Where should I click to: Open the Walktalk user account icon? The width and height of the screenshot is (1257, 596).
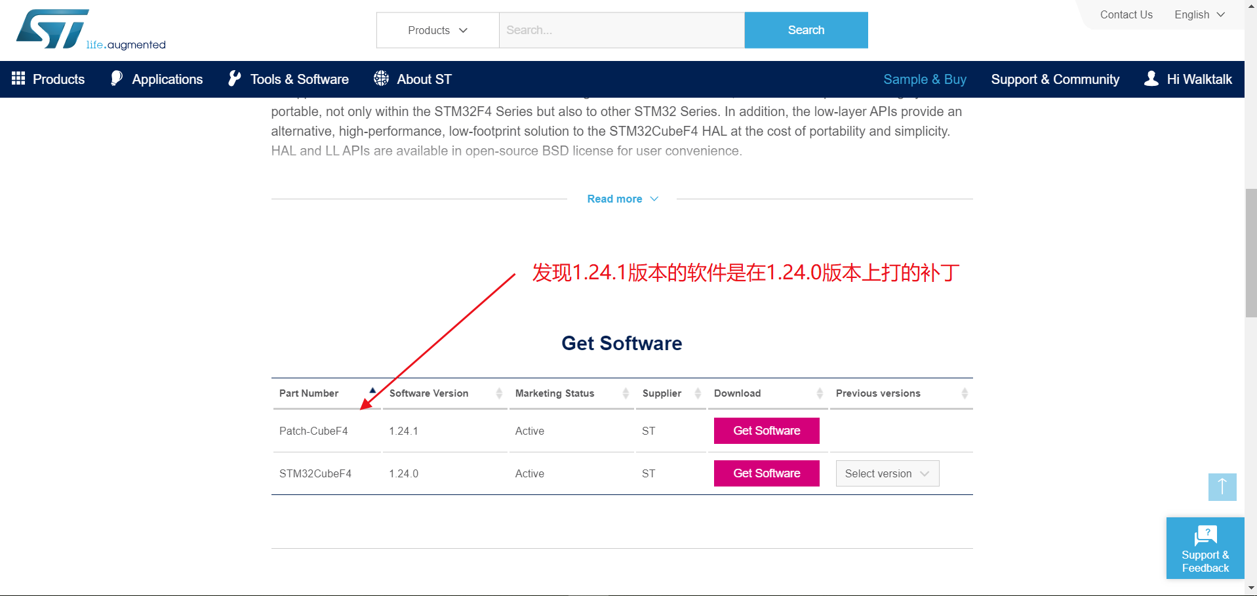click(x=1151, y=79)
